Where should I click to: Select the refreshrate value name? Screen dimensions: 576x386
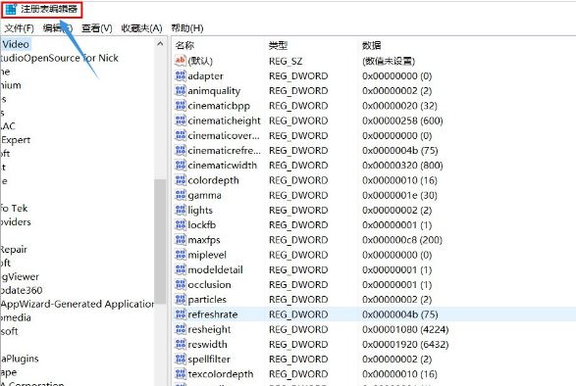[213, 314]
